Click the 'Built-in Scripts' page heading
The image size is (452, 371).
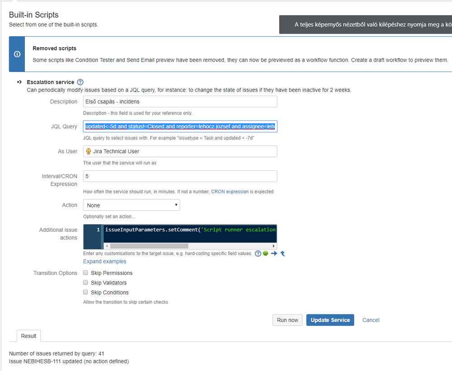[34, 15]
